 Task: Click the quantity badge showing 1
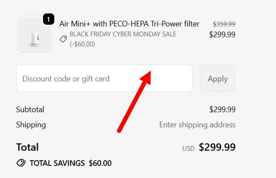pyautogui.click(x=48, y=19)
